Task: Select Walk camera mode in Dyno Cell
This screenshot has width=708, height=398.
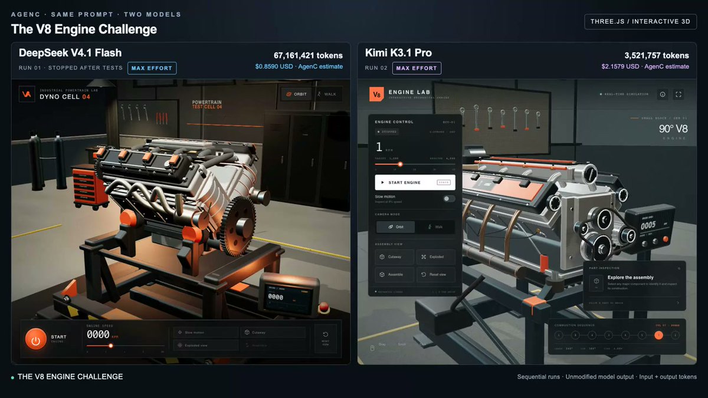Action: 327,94
